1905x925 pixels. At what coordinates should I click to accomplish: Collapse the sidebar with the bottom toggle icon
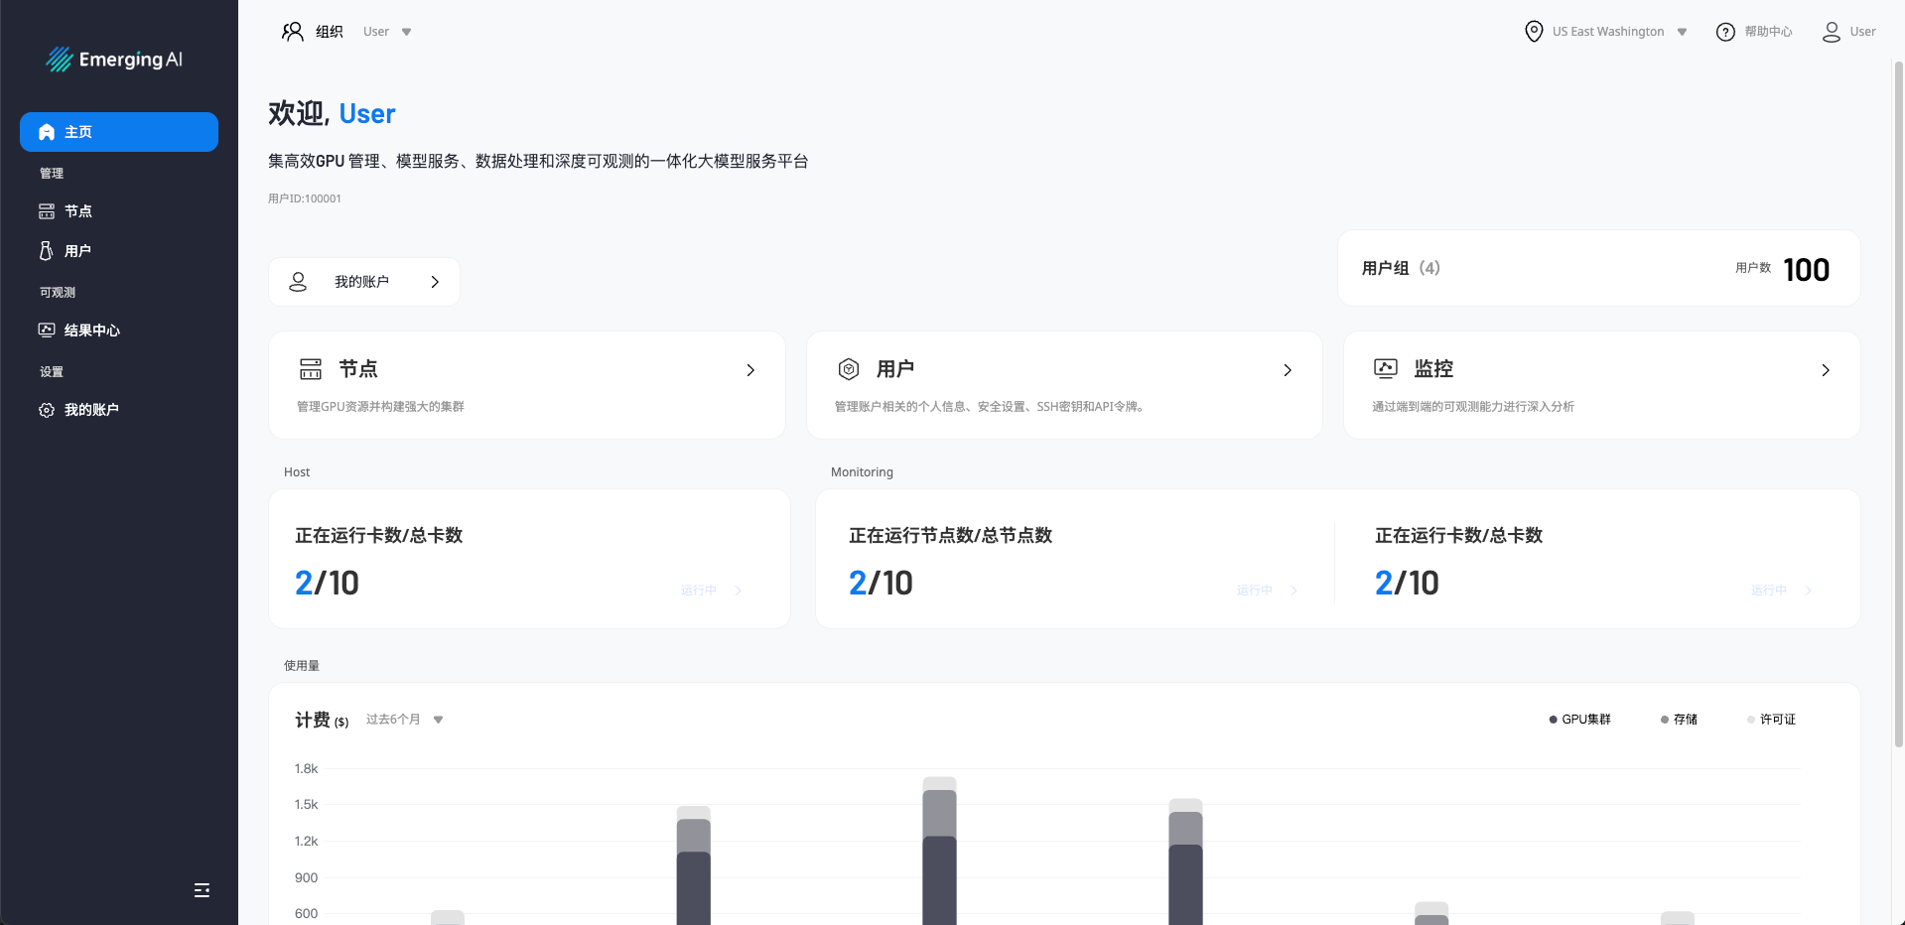coord(202,890)
